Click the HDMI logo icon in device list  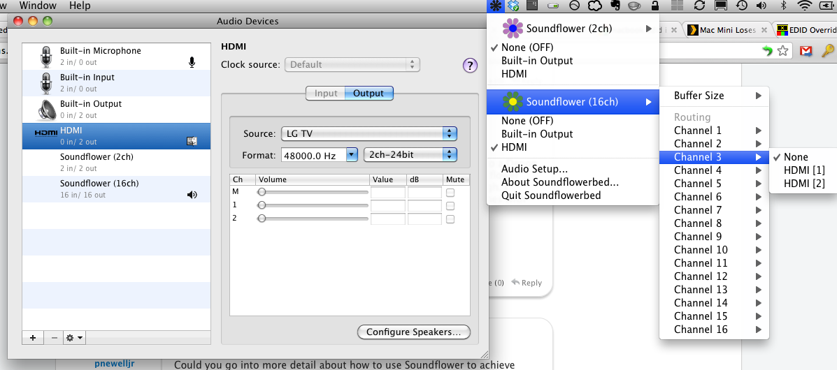(x=46, y=133)
